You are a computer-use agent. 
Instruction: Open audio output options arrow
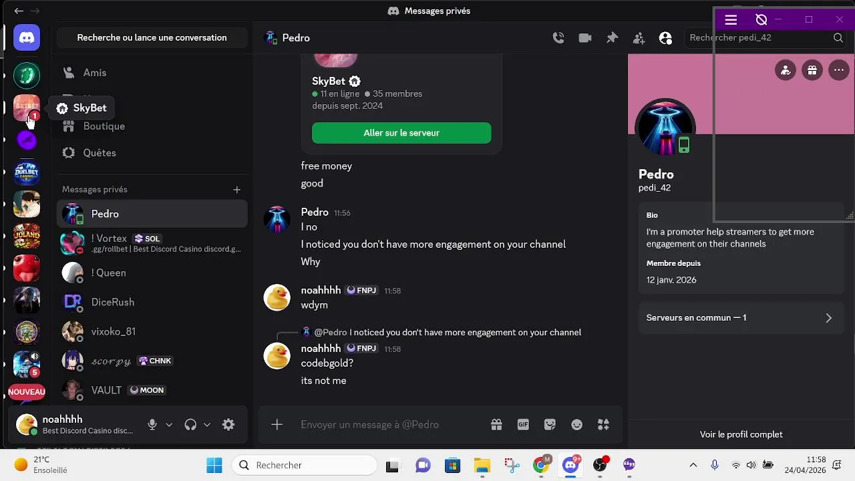click(207, 425)
